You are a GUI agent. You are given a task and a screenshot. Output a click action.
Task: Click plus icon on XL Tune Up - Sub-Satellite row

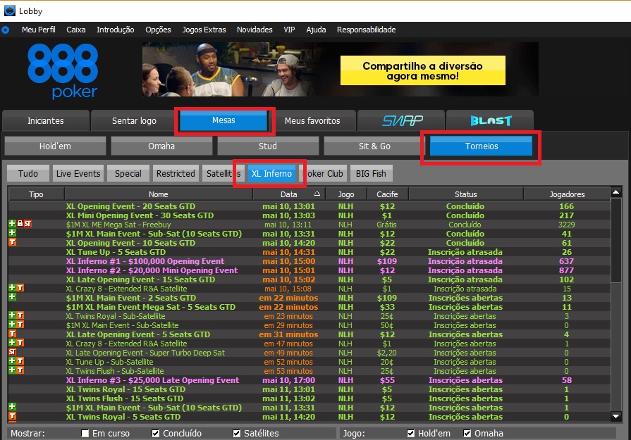[x=12, y=361]
